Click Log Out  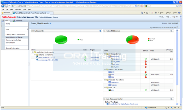coord(175,17)
